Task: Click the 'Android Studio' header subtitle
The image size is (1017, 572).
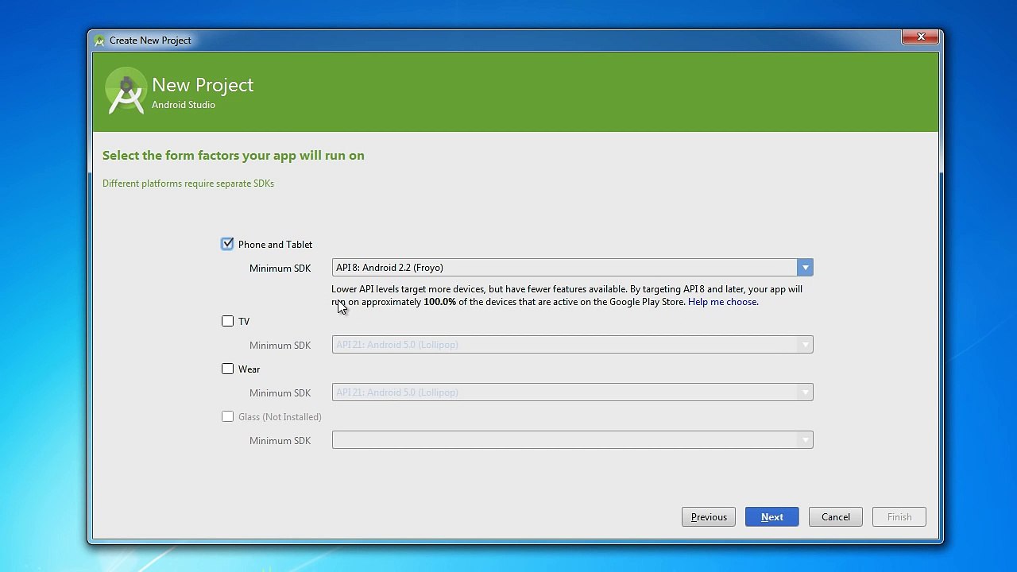Action: pos(184,105)
